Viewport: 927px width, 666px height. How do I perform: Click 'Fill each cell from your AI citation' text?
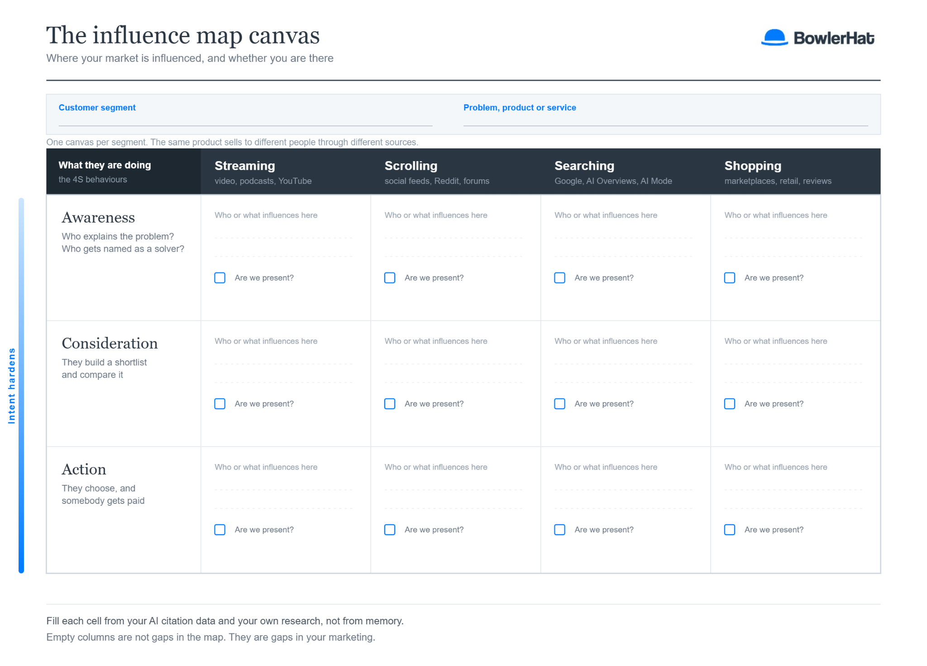[x=225, y=621]
